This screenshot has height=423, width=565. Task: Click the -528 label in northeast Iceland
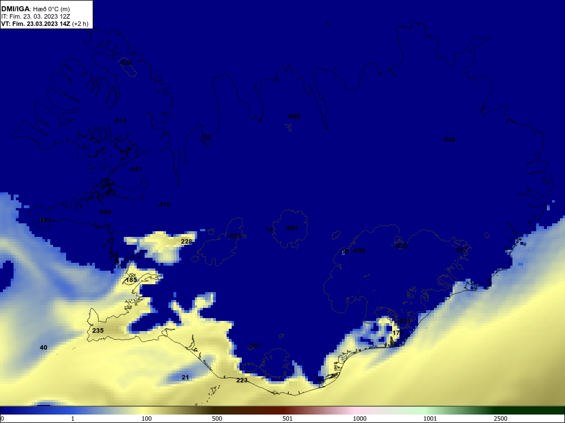[x=449, y=139]
